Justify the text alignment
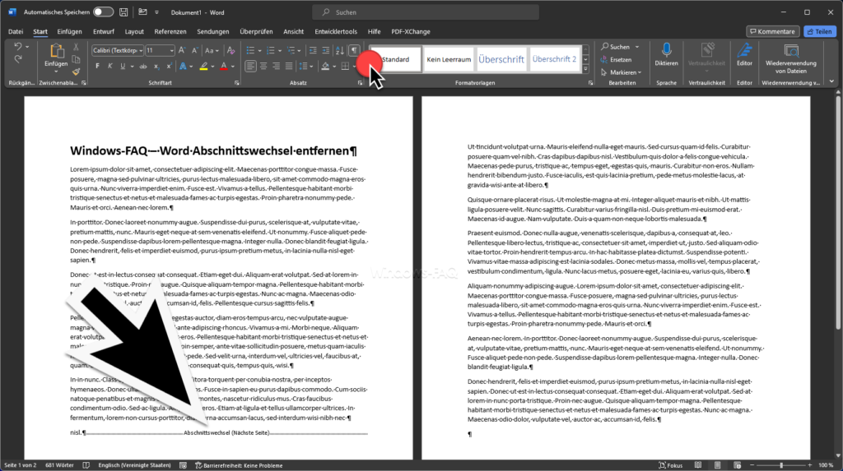843x471 pixels. coord(289,67)
